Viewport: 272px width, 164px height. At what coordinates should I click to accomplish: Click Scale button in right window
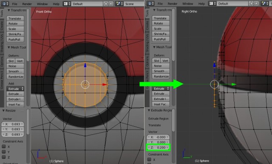(x=161, y=29)
